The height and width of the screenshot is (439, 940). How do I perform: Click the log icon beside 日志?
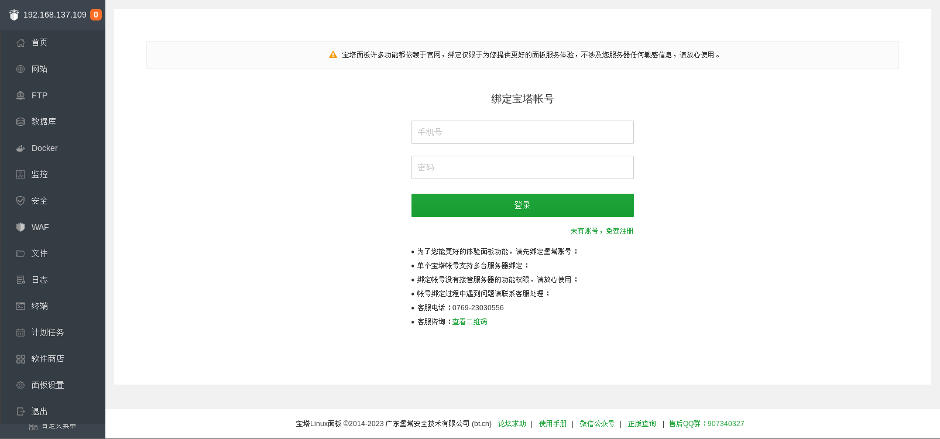[20, 280]
